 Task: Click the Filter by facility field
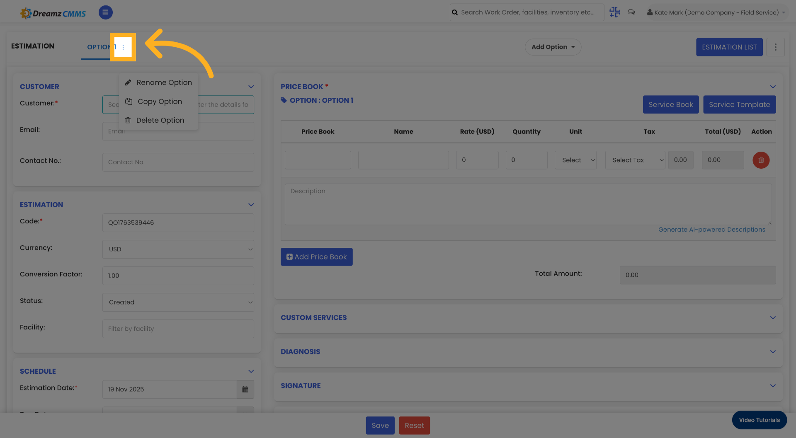[178, 329]
